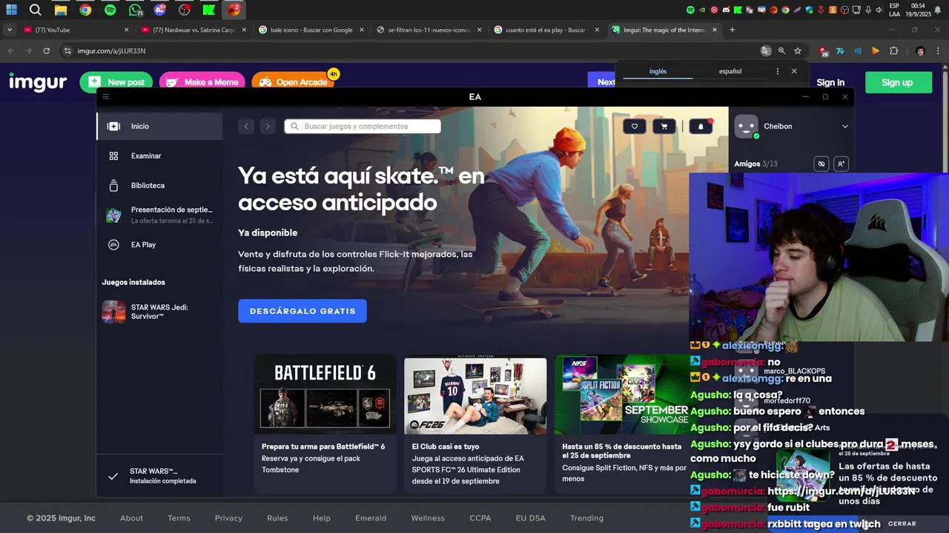Open Examinar in EA sidebar
Screen dimensions: 949x533
159,156
